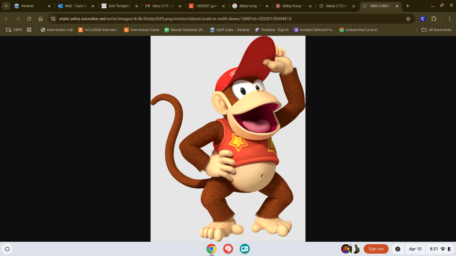The image size is (456, 256).
Task: Open the Intervention Hub bookmark
Action: [57, 30]
